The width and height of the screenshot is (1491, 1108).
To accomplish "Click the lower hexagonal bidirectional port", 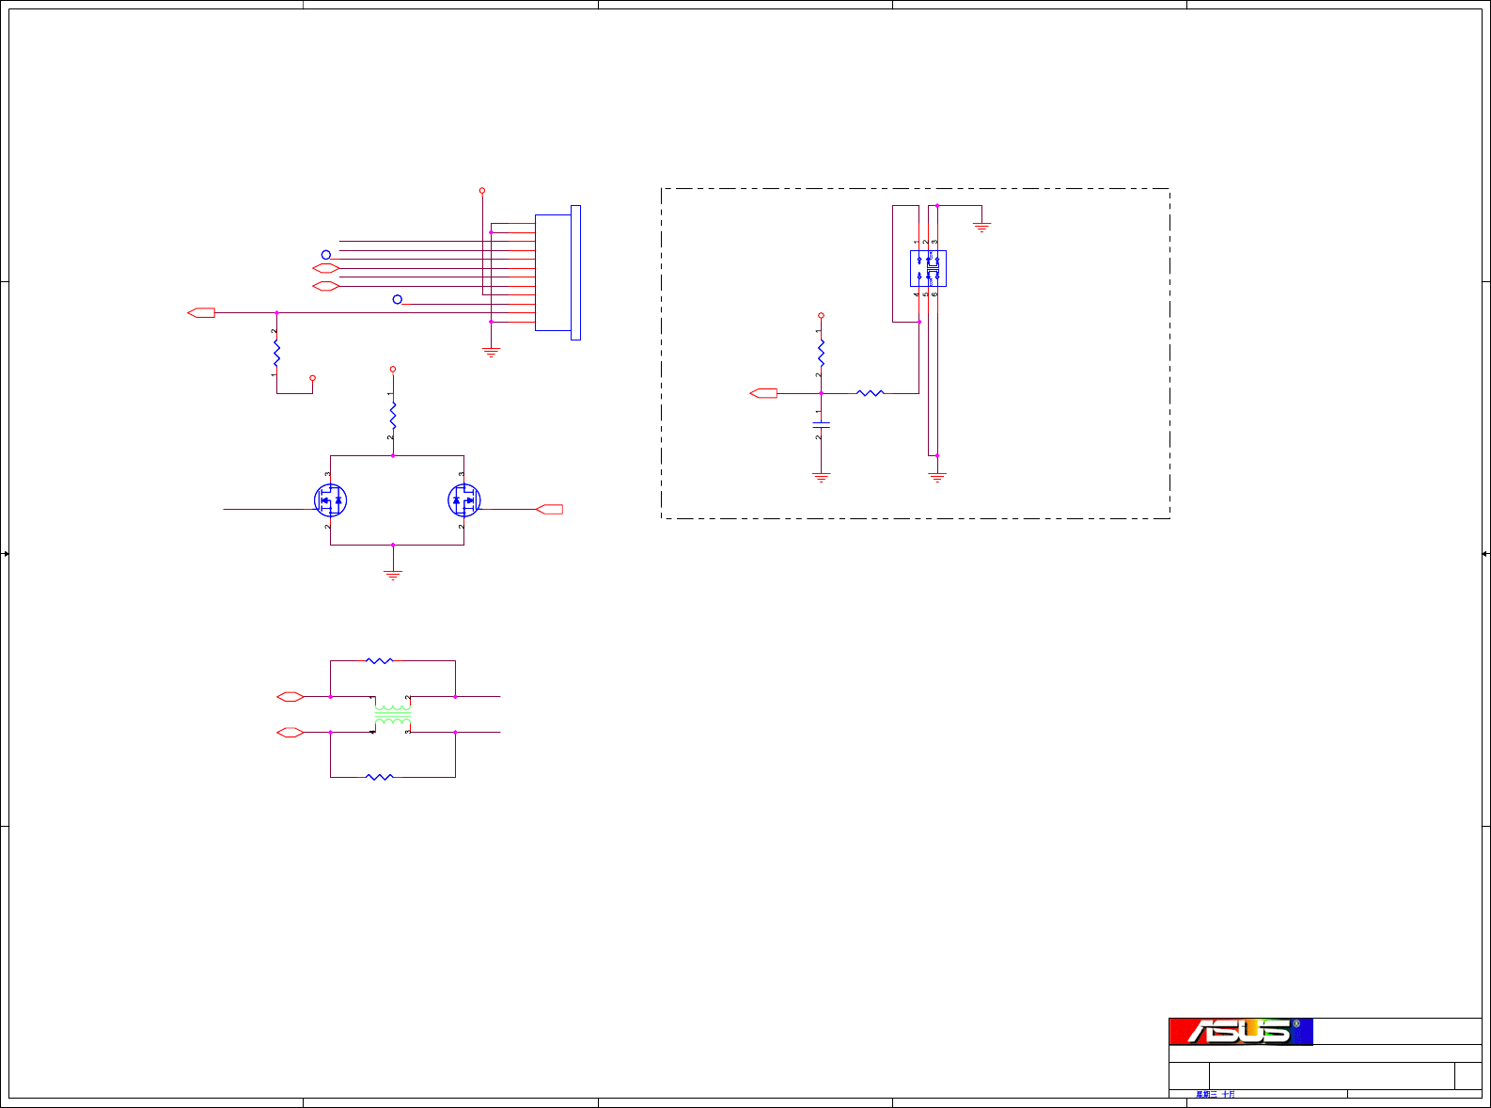I will (325, 286).
